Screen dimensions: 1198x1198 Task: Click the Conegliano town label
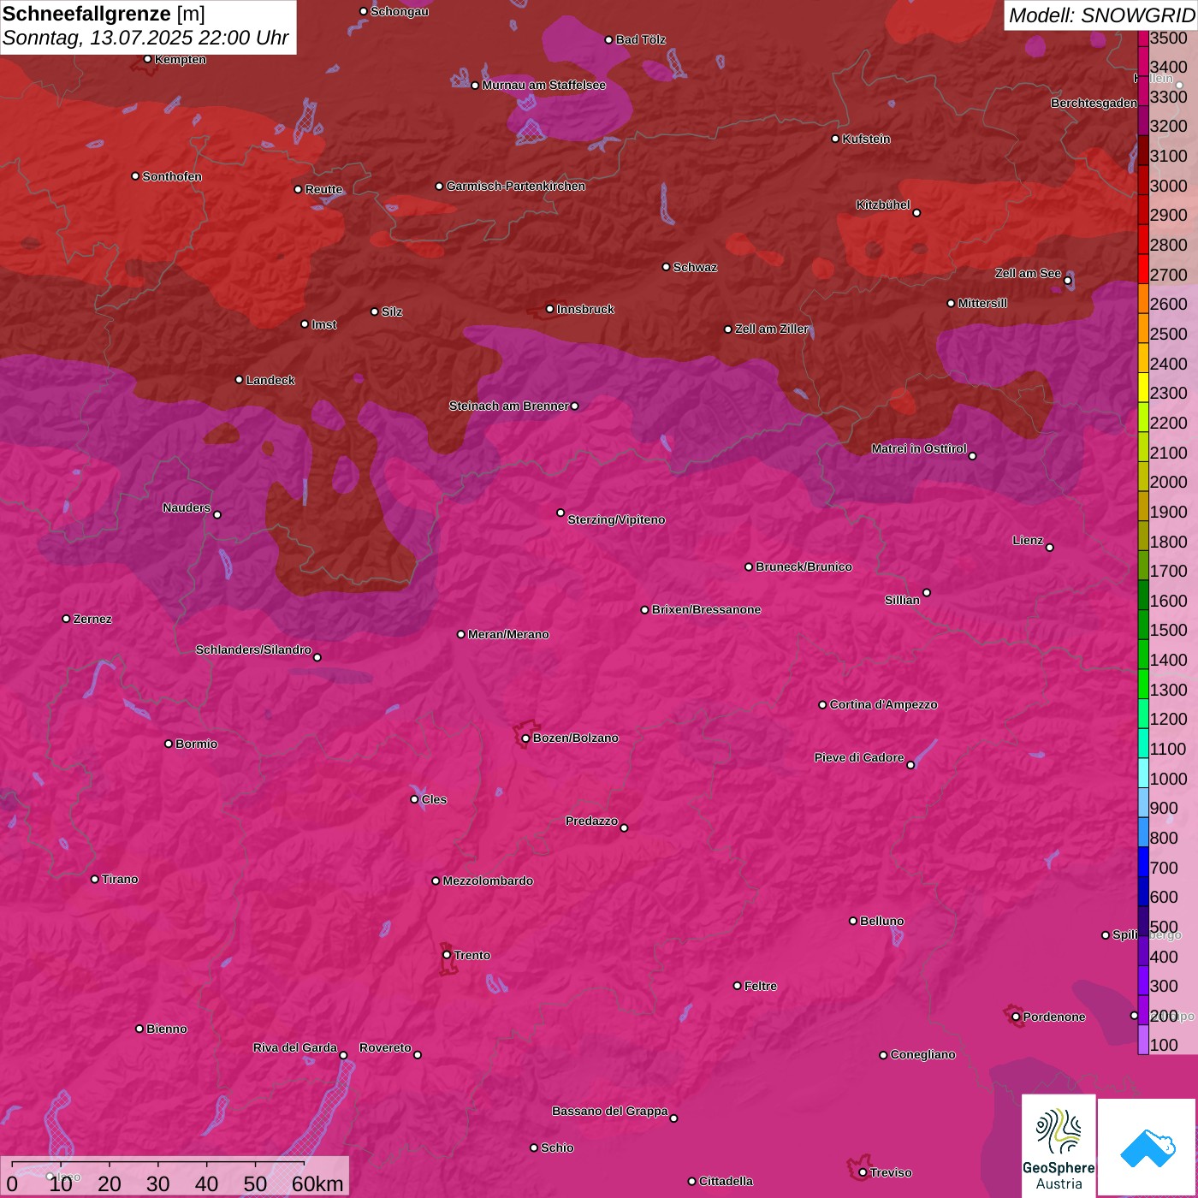click(922, 1054)
